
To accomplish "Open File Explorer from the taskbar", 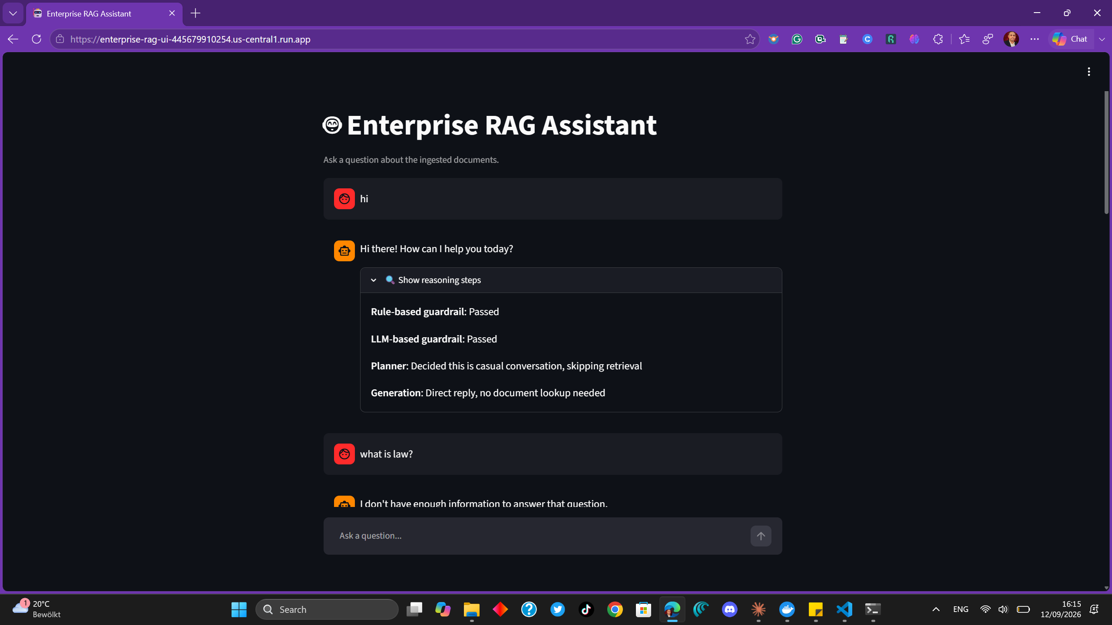I will click(x=472, y=609).
